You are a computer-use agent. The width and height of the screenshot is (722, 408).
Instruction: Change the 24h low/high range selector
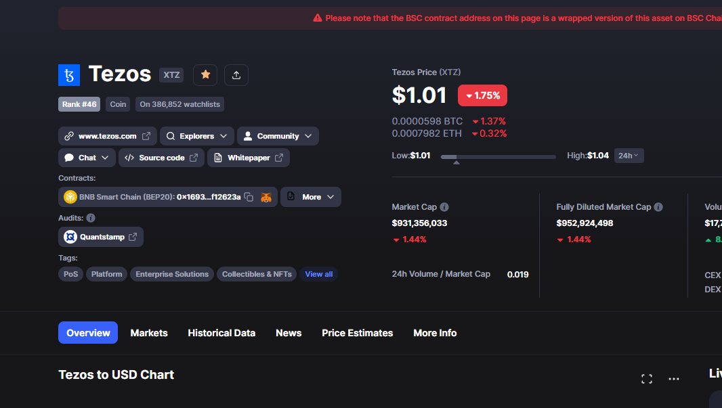(629, 156)
